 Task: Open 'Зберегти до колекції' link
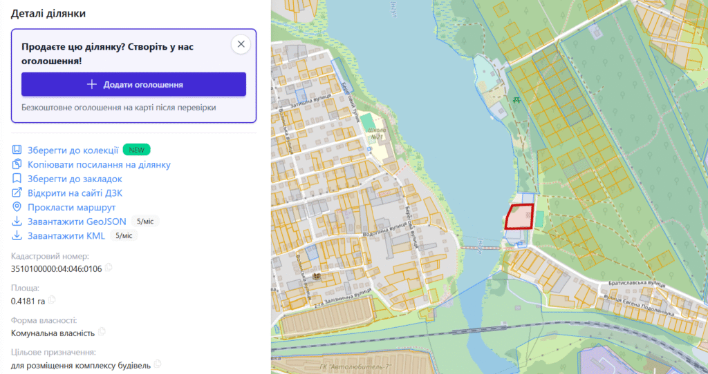click(x=73, y=150)
